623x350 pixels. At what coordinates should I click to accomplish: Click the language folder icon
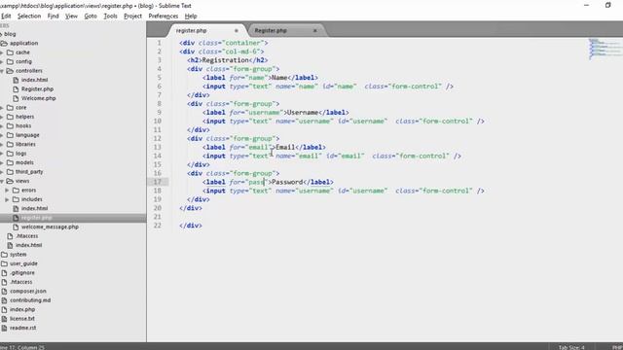pyautogui.click(x=11, y=135)
